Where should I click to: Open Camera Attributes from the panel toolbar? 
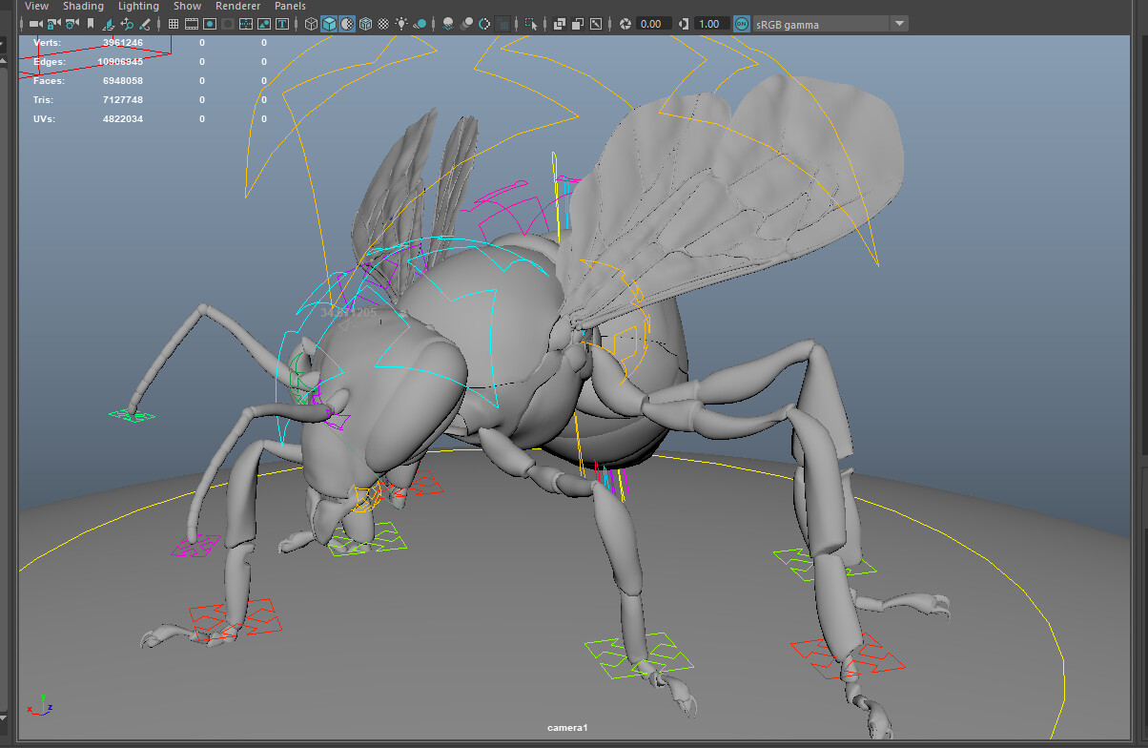(72, 24)
